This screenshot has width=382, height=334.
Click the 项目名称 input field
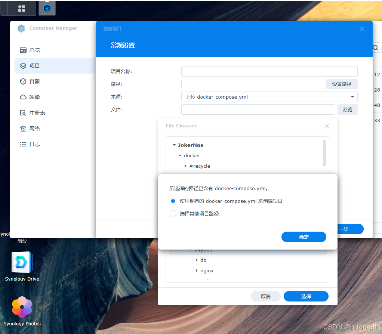pyautogui.click(x=269, y=71)
